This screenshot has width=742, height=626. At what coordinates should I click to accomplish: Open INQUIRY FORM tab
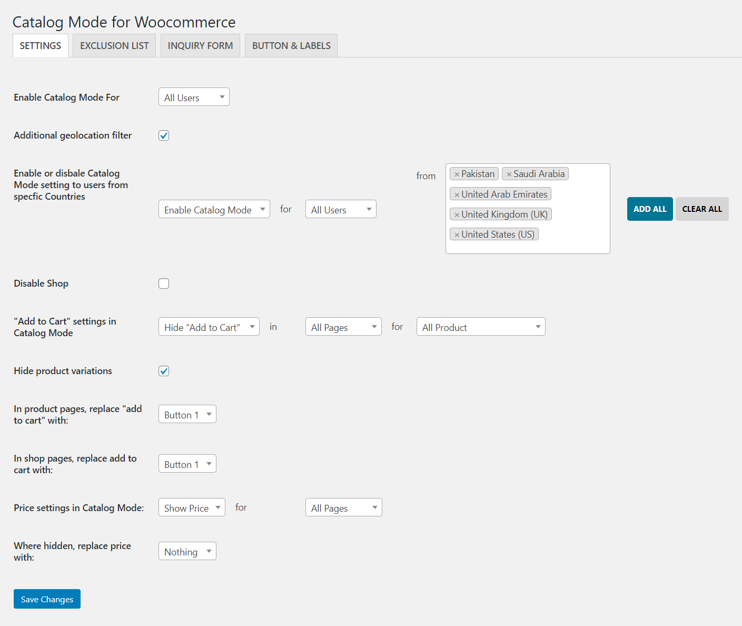200,46
